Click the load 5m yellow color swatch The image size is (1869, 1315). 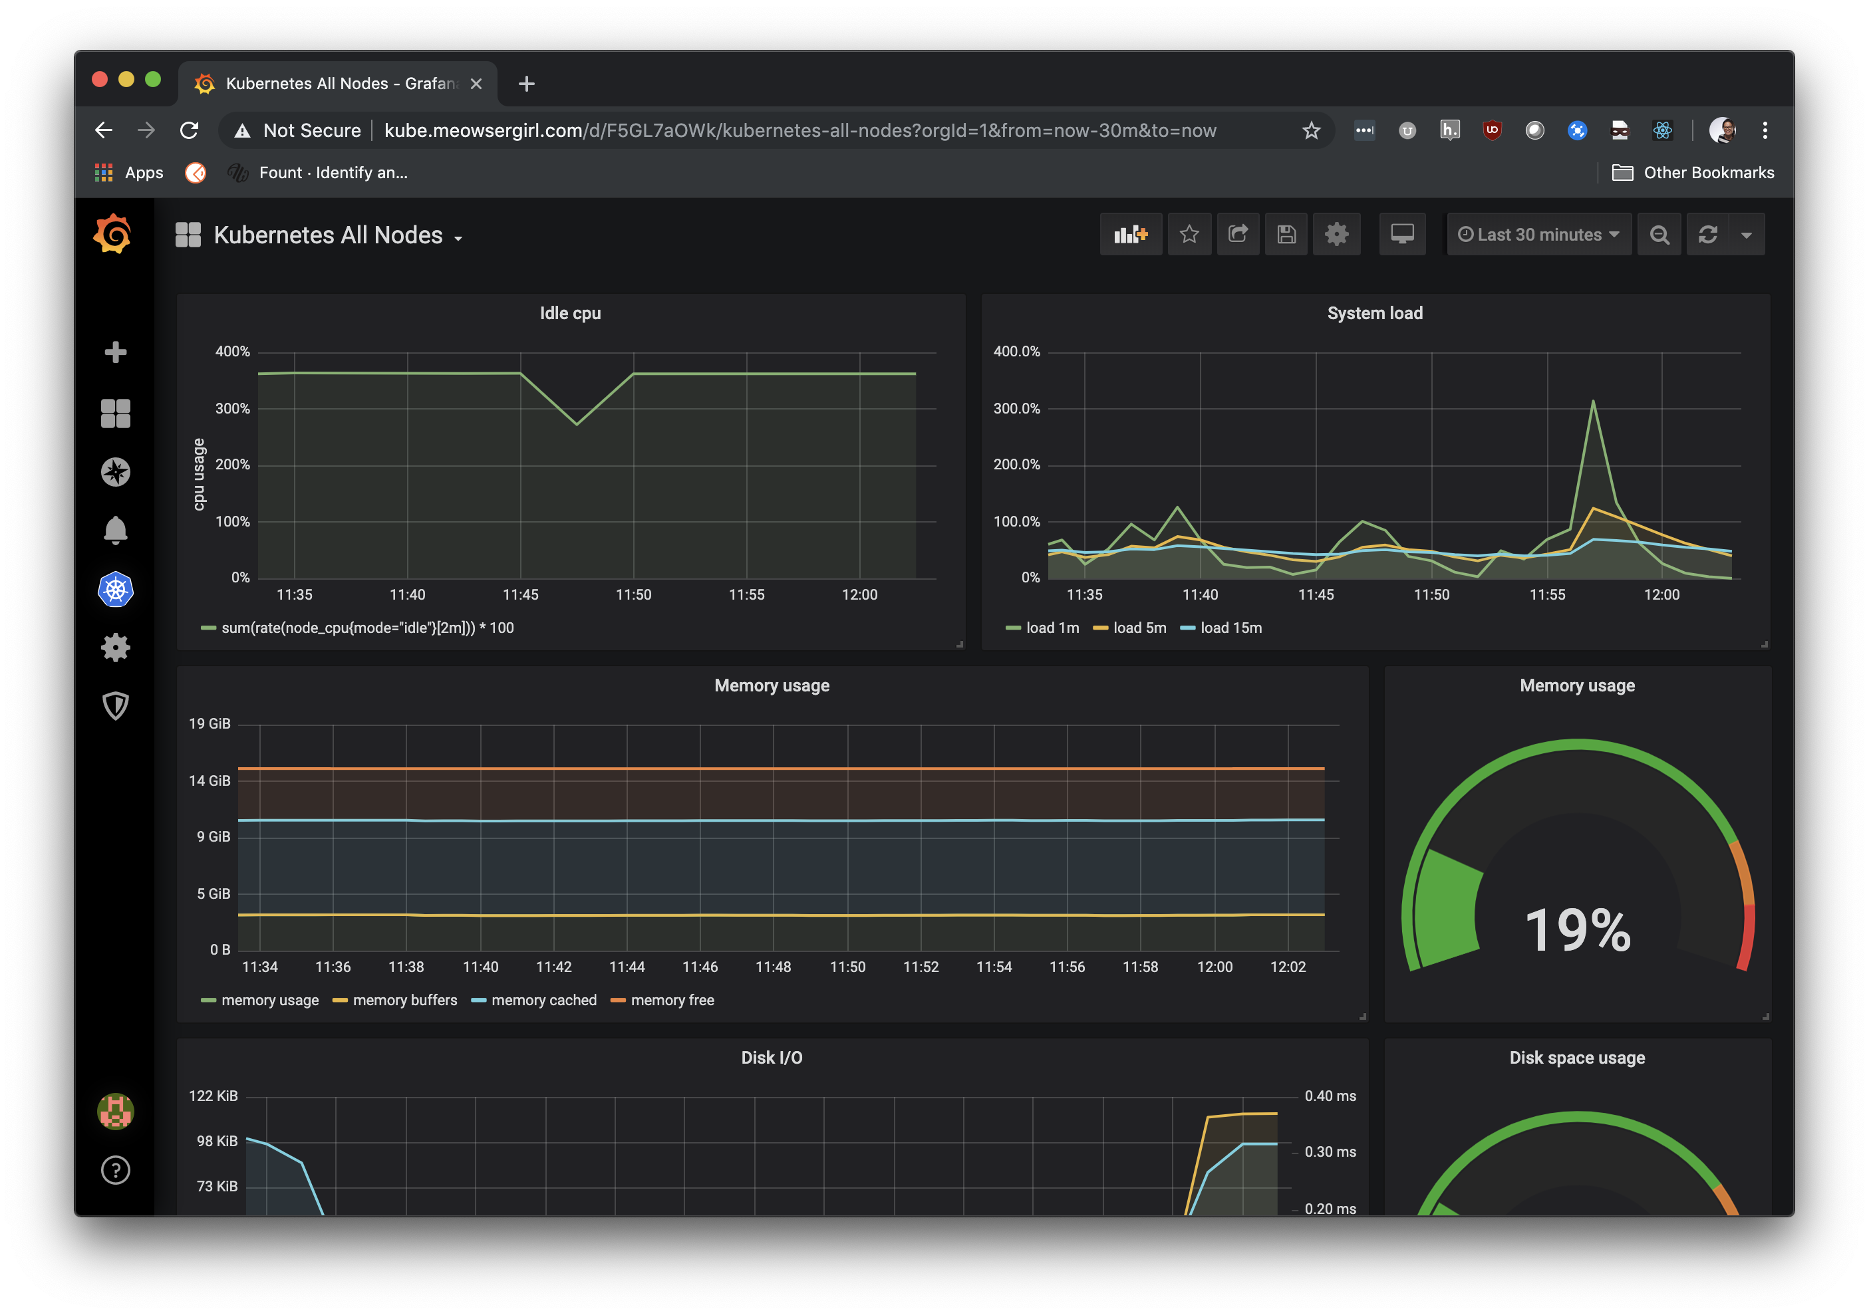1101,628
